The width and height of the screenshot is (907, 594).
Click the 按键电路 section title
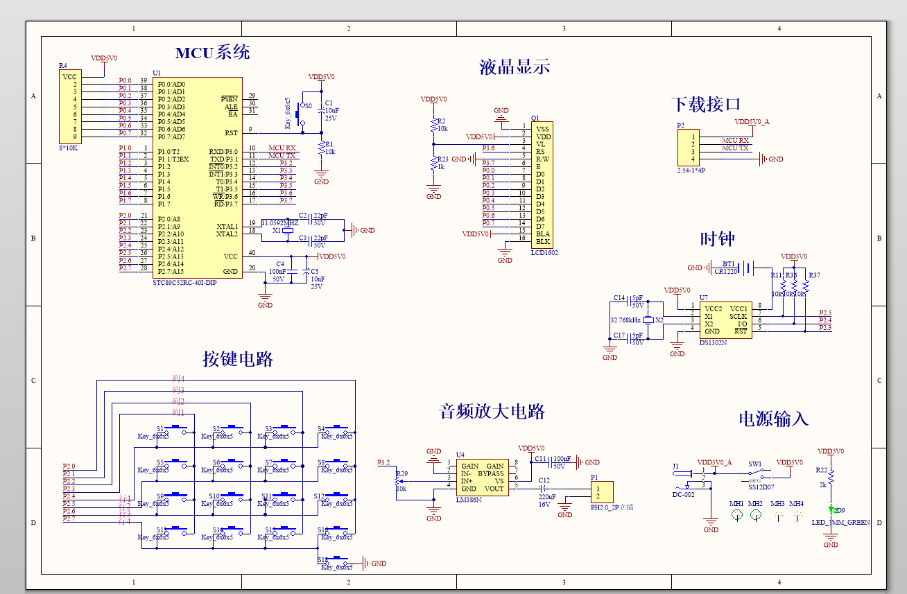click(238, 359)
